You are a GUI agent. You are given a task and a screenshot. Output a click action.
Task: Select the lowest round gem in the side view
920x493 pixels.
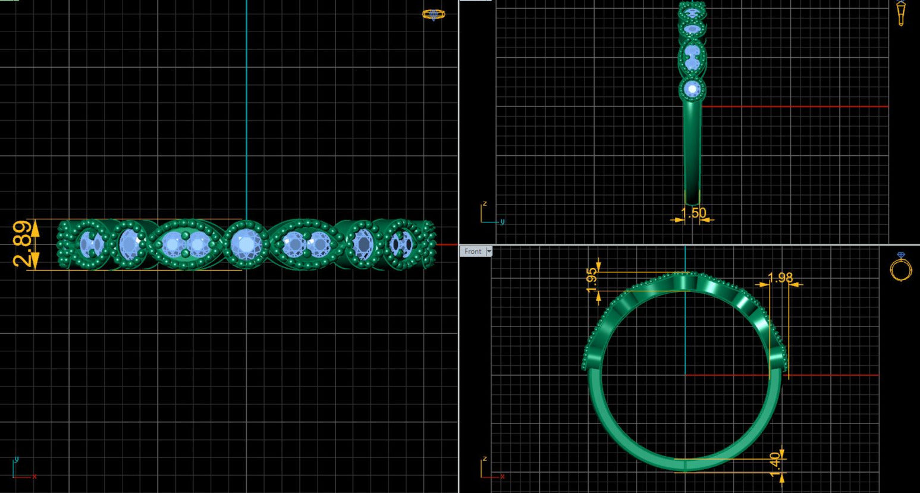pos(692,89)
